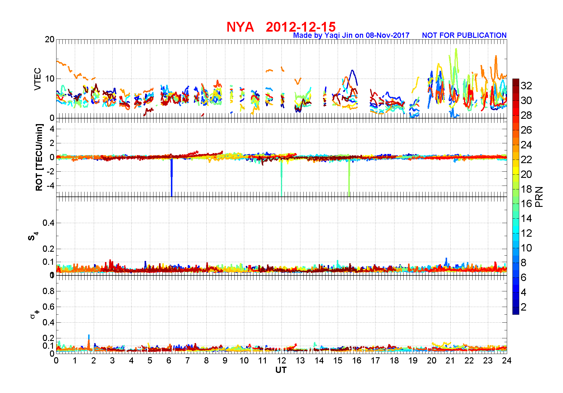Click x-axis tick label '12'
Screen dimensions: 563x393
coord(281,360)
